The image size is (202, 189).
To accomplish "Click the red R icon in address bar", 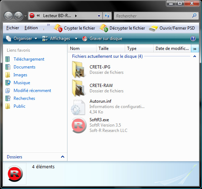I will (32, 16).
